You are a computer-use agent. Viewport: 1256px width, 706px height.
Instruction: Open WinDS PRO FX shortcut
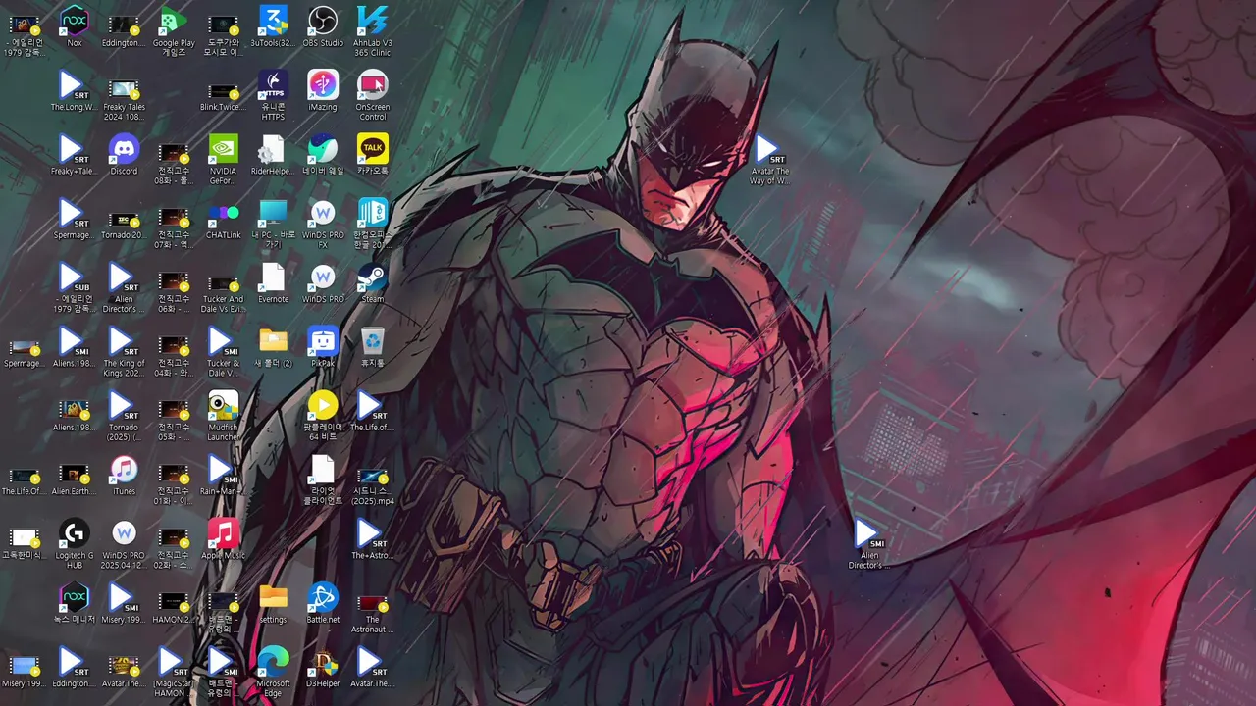[323, 224]
